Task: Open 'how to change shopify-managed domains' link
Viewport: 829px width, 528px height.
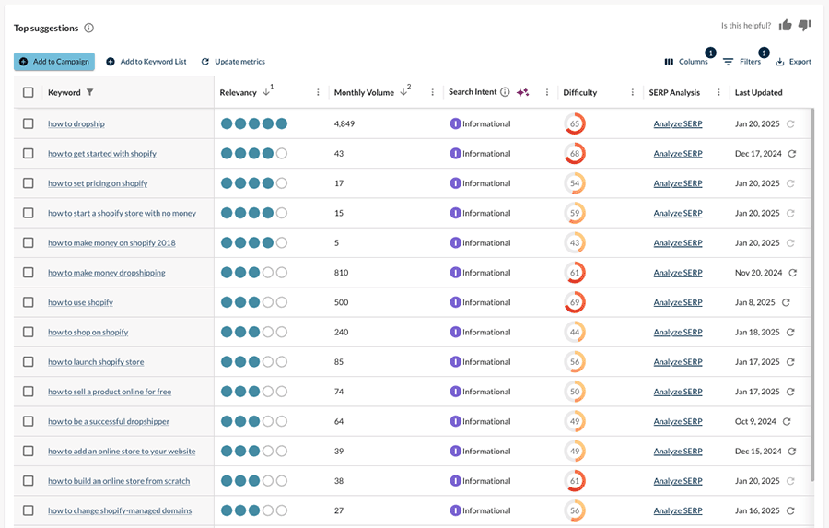Action: click(x=120, y=510)
